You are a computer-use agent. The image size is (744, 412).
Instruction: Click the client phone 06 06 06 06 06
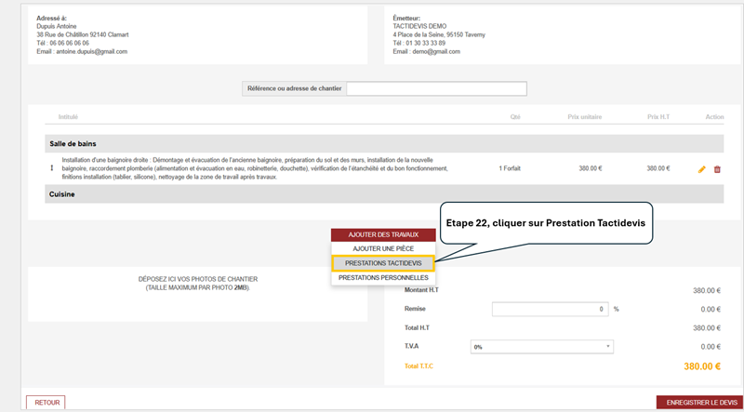point(69,43)
